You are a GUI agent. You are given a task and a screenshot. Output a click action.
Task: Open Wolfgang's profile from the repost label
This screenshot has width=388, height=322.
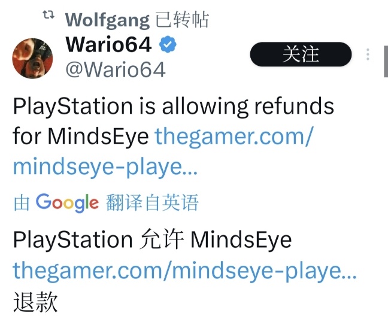click(x=107, y=20)
